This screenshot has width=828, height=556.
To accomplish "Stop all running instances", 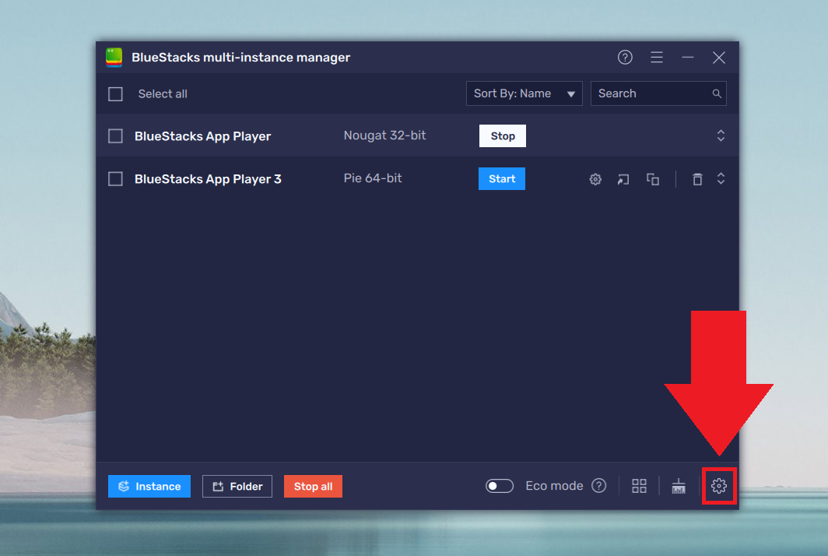I will click(x=313, y=486).
